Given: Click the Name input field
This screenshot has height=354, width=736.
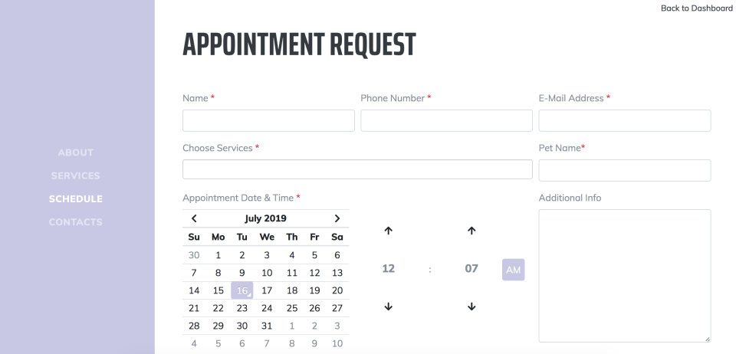Looking at the screenshot, I should (268, 120).
